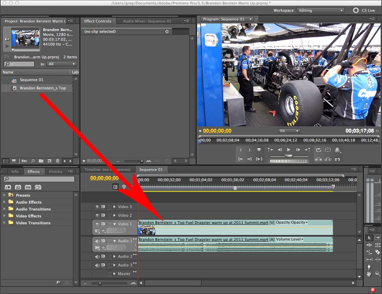Switch to Audio Mixer: Sequence 01 tab

[147, 21]
